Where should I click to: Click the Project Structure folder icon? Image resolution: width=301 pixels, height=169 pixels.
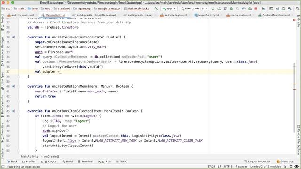click(x=263, y=8)
